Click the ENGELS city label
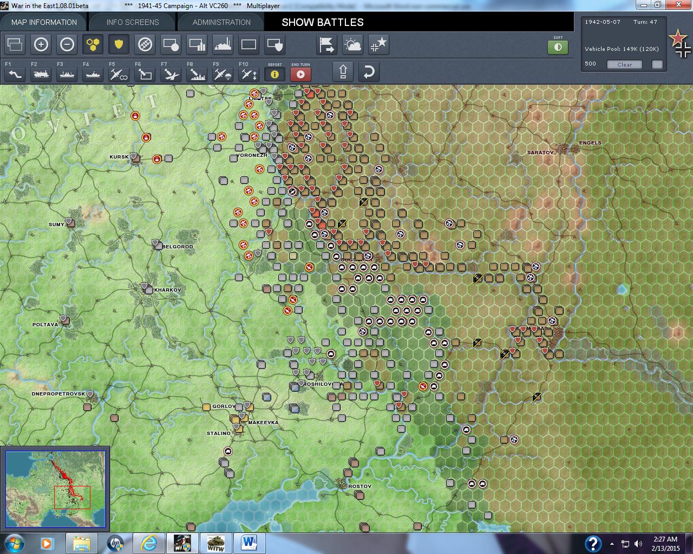Image resolution: width=693 pixels, height=554 pixels. pos(590,143)
